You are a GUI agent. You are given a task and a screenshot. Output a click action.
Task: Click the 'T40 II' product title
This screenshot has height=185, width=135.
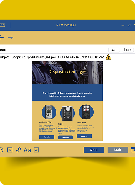coord(60,124)
